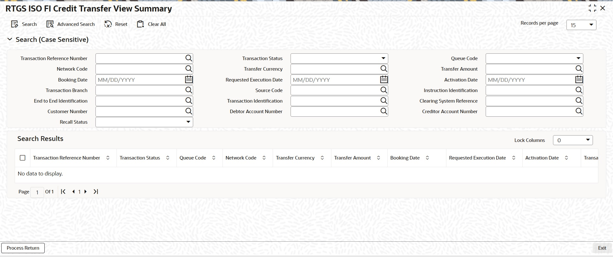This screenshot has height=257, width=613.
Task: Open the Transaction Status dropdown
Action: (x=339, y=58)
